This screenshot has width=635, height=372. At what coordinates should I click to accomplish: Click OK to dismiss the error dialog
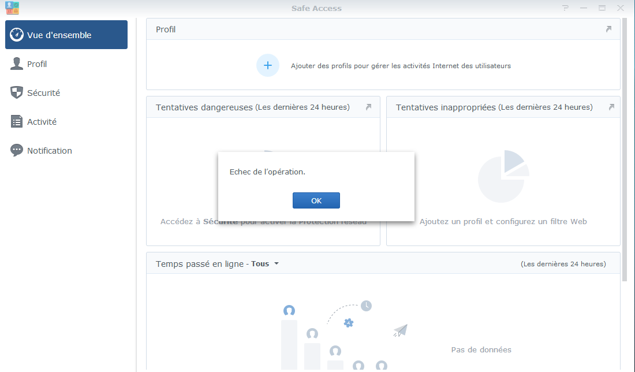316,200
